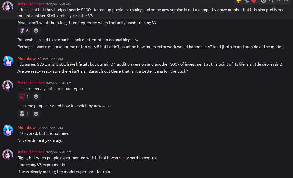Open the add reaction smiley in hover toolbar
The height and width of the screenshot is (178, 293).
[264, 1]
